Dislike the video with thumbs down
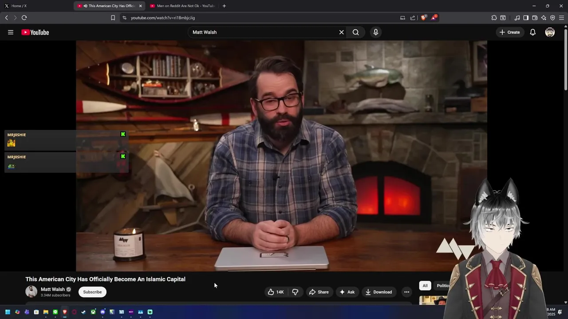The height and width of the screenshot is (319, 568). click(295, 292)
